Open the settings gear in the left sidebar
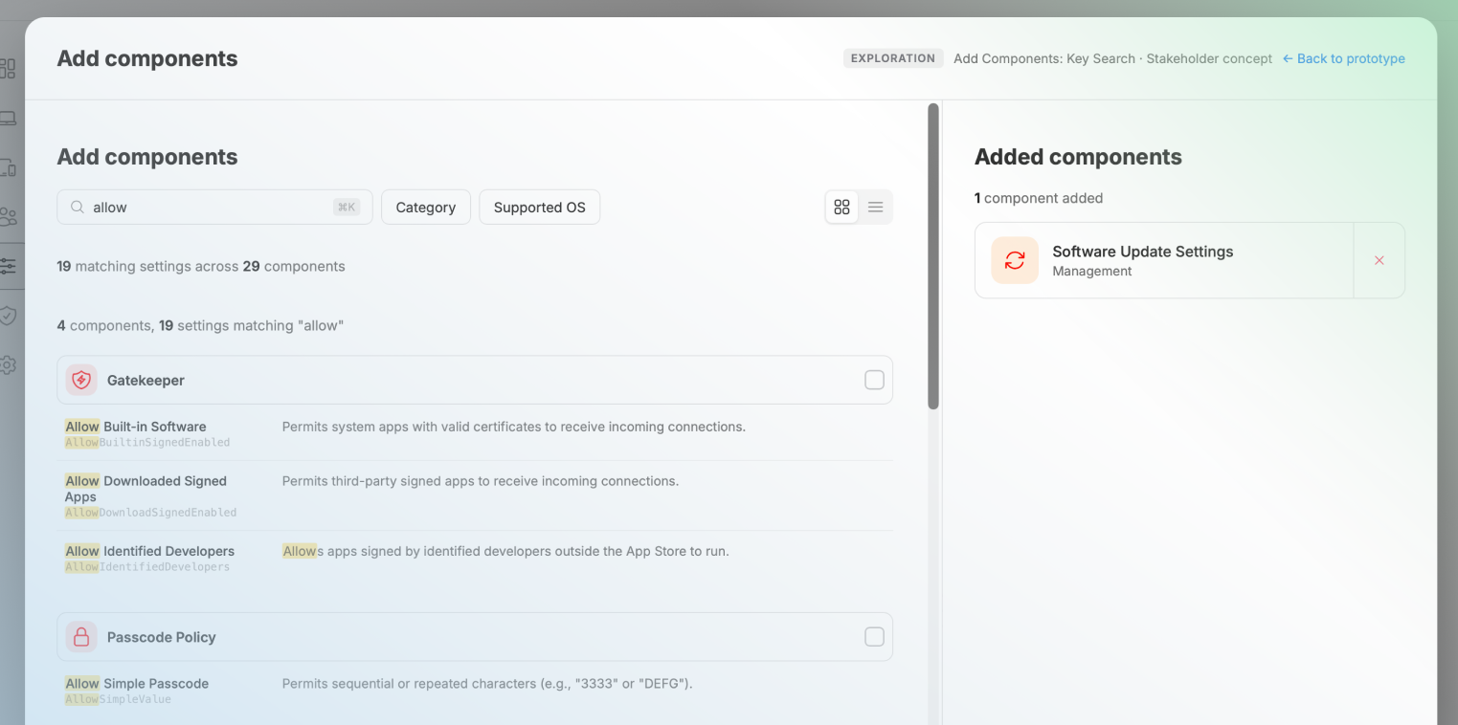 point(10,364)
